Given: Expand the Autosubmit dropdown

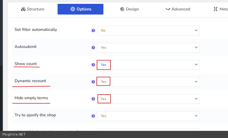Looking at the screenshot, I should [148, 47].
